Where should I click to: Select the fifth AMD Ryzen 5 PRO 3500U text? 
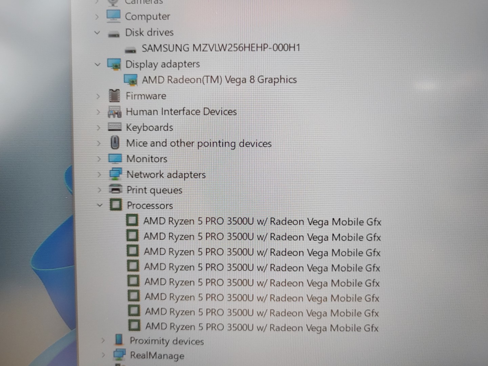pyautogui.click(x=262, y=282)
